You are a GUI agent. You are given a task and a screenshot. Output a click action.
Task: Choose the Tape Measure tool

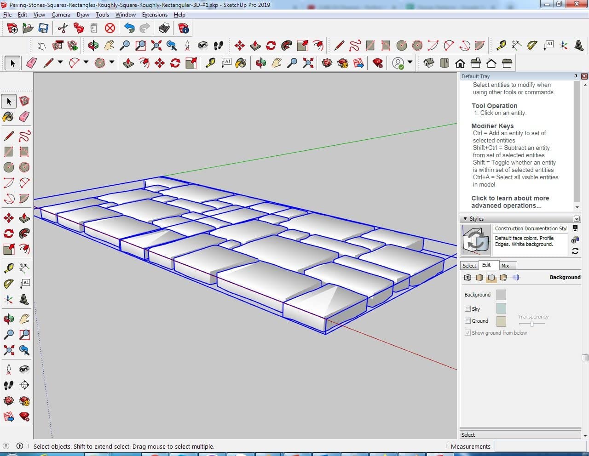click(8, 268)
